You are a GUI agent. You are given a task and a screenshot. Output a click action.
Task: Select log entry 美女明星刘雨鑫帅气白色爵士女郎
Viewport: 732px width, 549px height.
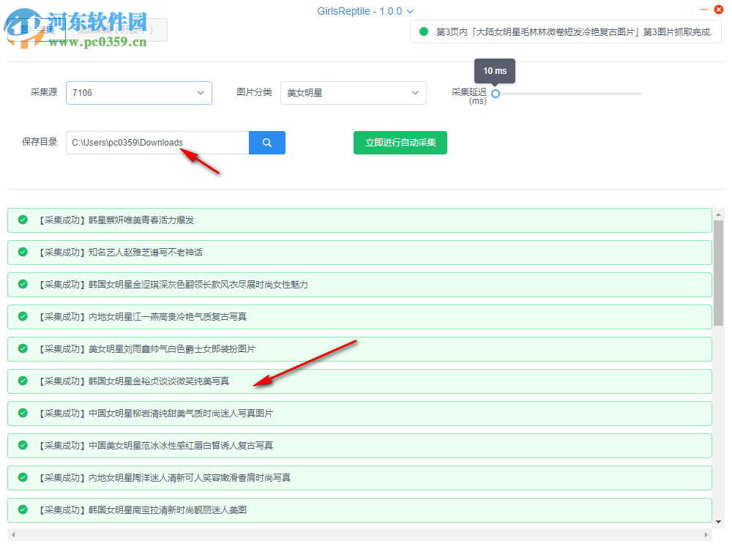click(359, 349)
